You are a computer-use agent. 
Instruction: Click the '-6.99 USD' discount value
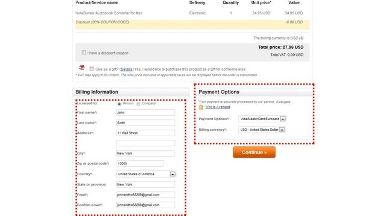pyautogui.click(x=294, y=22)
